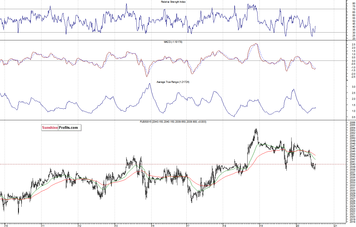Click the 3.0 value on Average True Range scale
This screenshot has width=356, height=227.
click(353, 87)
